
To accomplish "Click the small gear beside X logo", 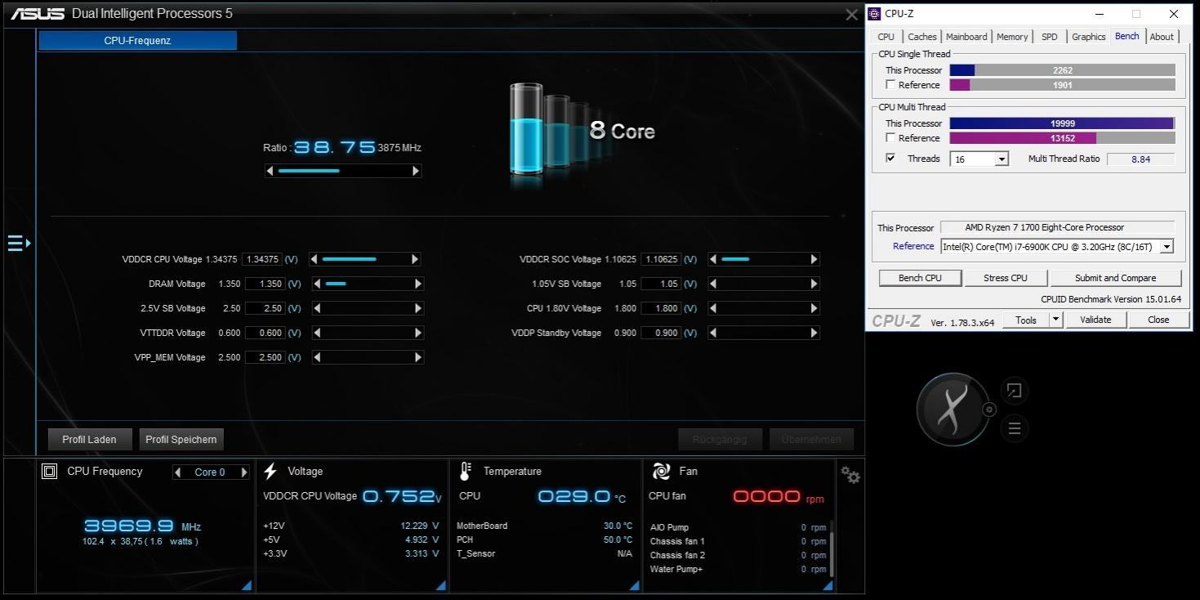I will pos(989,410).
